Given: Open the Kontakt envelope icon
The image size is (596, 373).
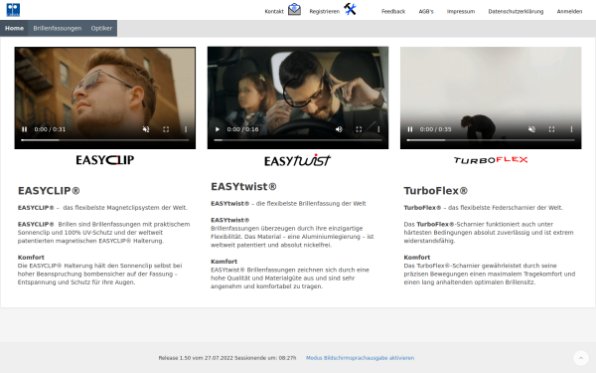Looking at the screenshot, I should (294, 10).
